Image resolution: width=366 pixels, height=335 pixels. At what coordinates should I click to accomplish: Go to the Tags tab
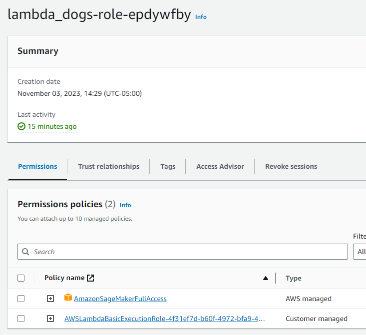pyautogui.click(x=168, y=166)
